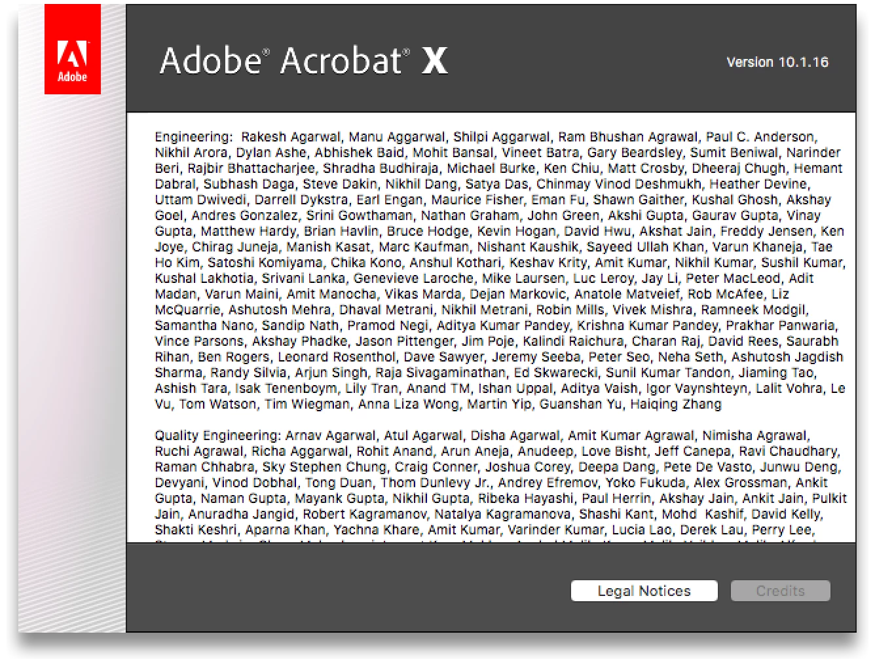Click the name 'Paul C. Anderson'
875x668 pixels.
click(760, 137)
